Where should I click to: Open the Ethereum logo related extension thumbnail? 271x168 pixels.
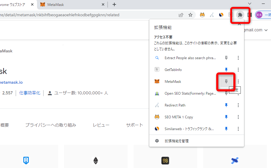click(96, 161)
